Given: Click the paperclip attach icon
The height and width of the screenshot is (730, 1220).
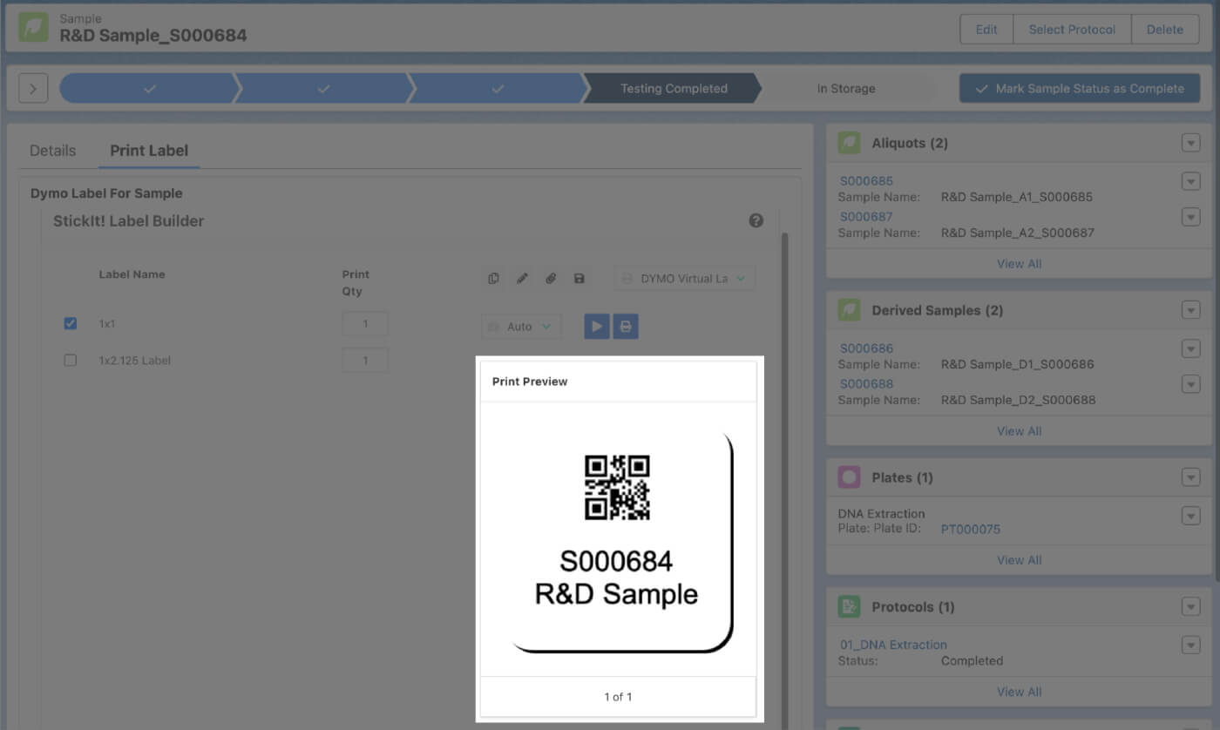Looking at the screenshot, I should point(551,279).
